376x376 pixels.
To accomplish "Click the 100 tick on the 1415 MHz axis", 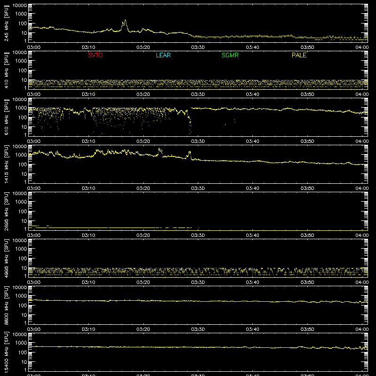I will coord(23,164).
